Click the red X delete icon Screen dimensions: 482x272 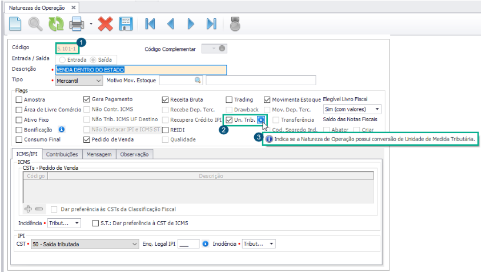pos(106,24)
